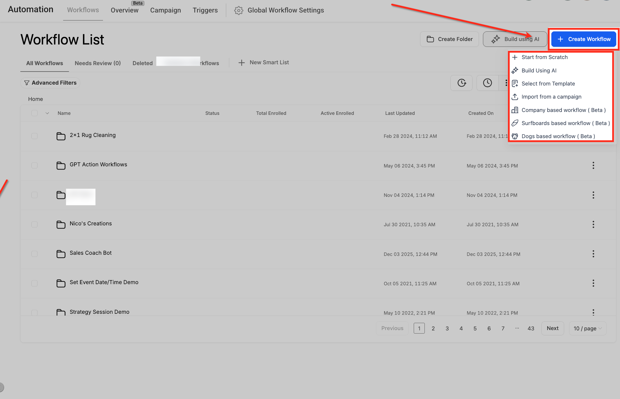This screenshot has height=399, width=620.
Task: Open the Triggers tab
Action: coord(205,10)
